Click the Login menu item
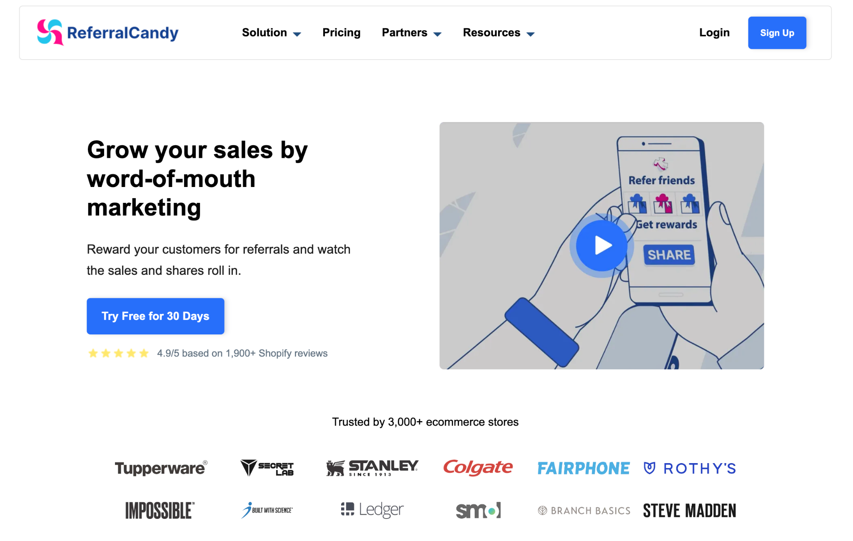This screenshot has width=853, height=541. pyautogui.click(x=714, y=32)
